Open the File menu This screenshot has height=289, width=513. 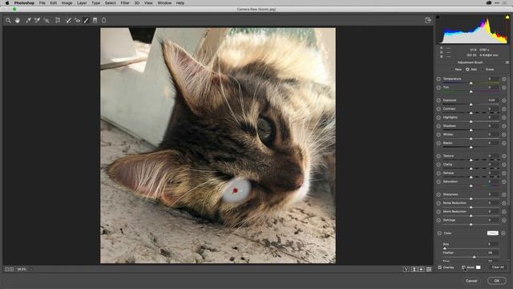click(x=42, y=3)
